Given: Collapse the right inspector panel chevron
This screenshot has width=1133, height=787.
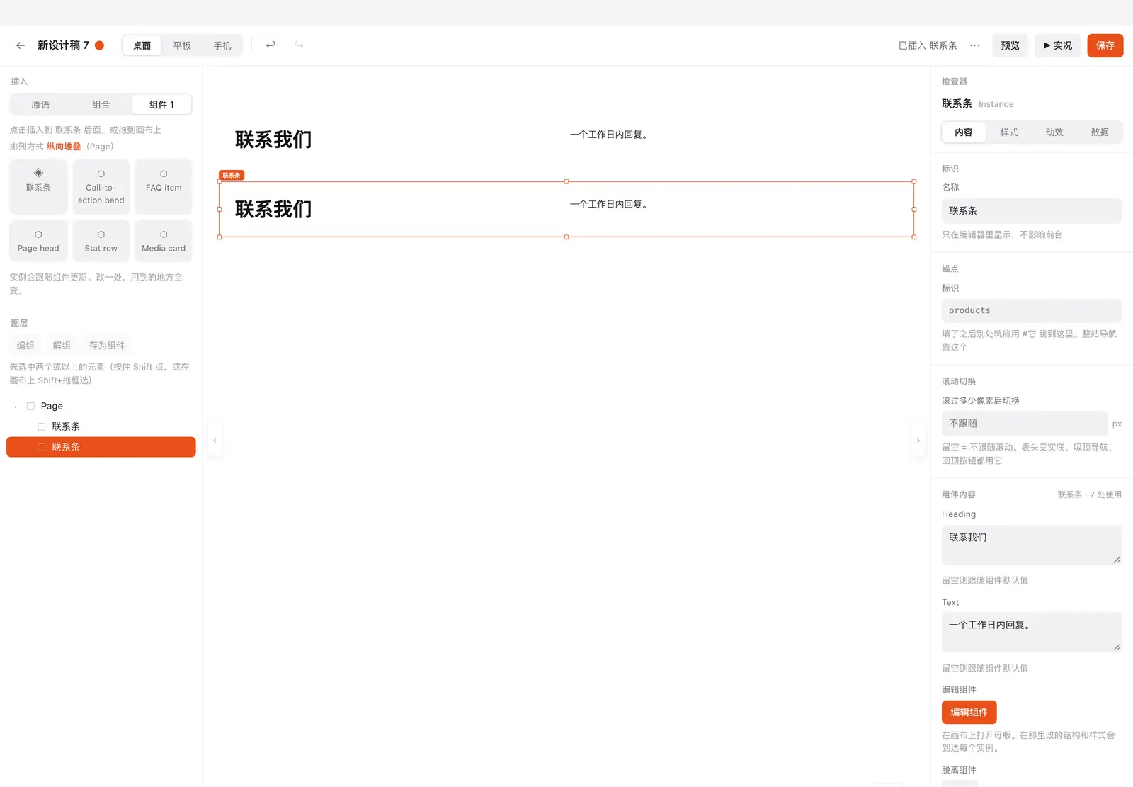Looking at the screenshot, I should (918, 441).
